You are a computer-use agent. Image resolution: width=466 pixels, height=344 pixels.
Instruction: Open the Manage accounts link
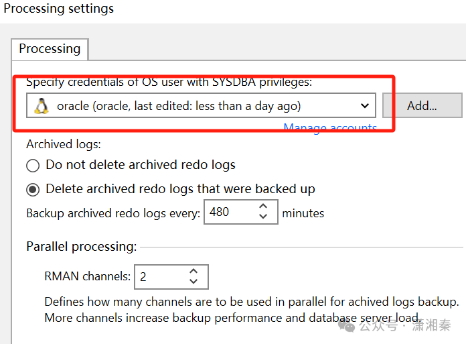pos(330,128)
